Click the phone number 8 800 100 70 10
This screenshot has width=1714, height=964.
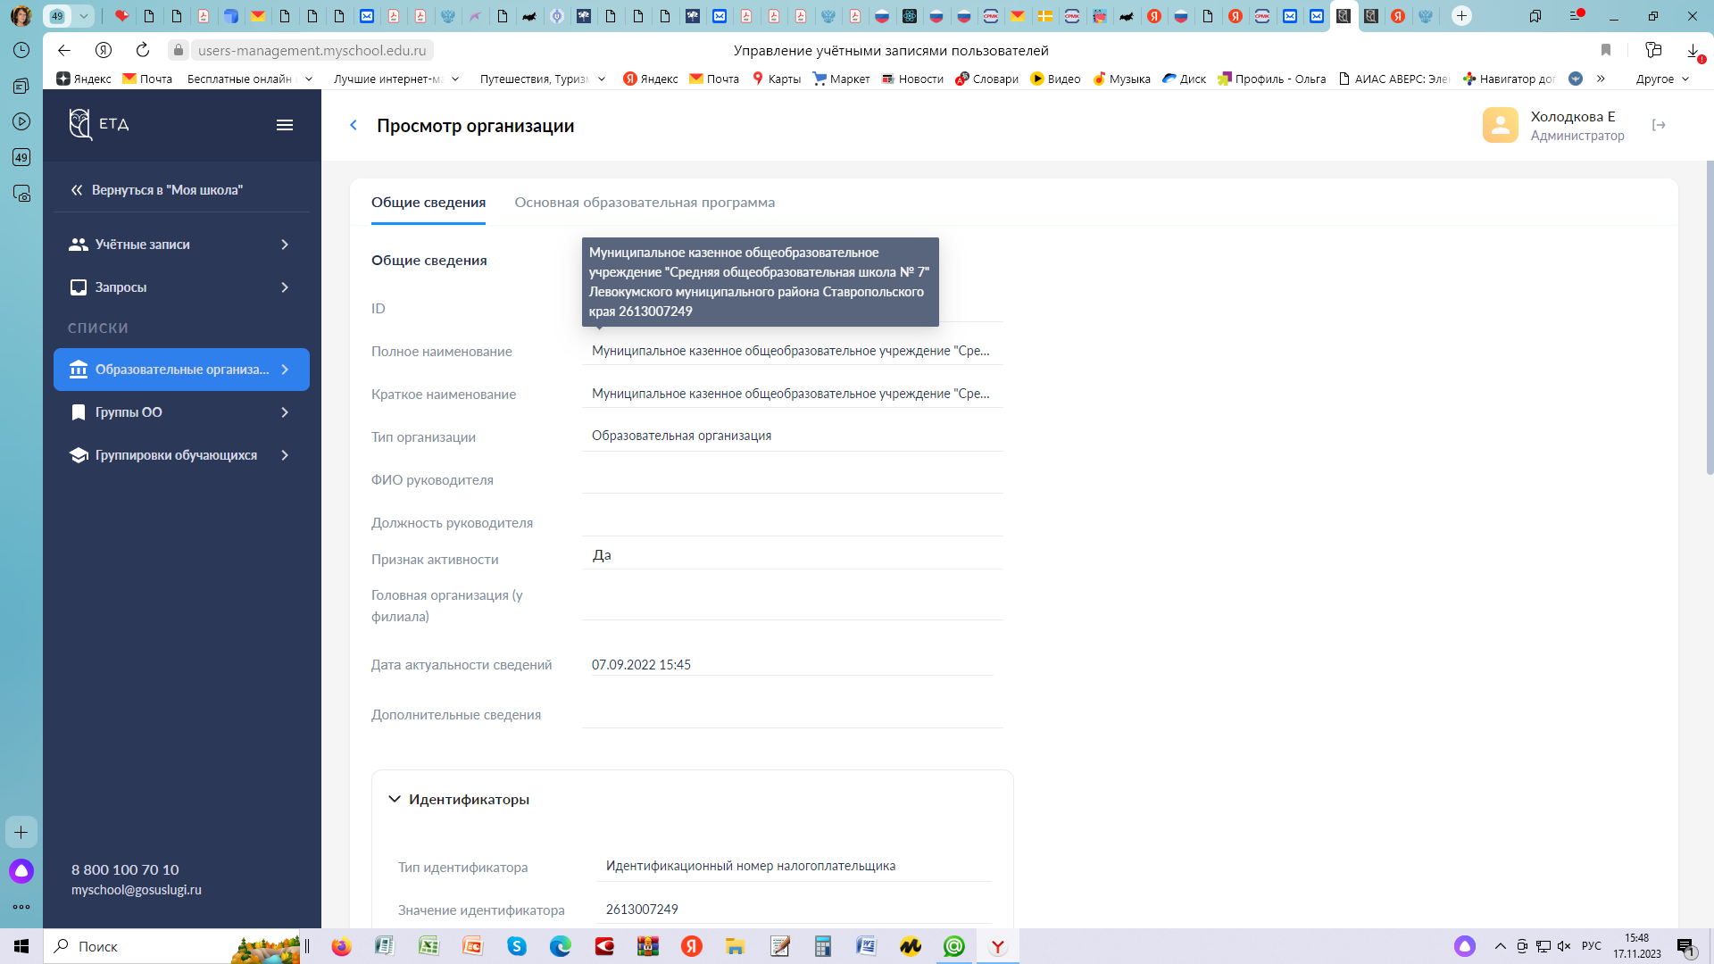point(125,869)
